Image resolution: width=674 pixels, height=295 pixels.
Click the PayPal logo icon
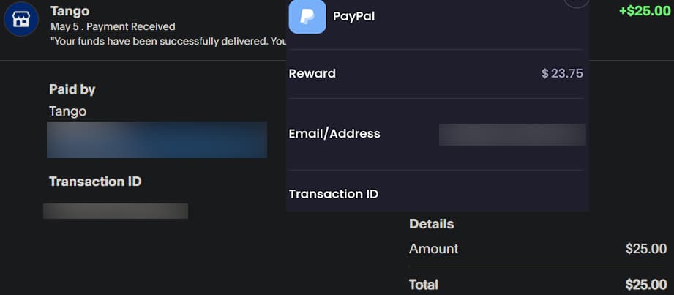(x=307, y=16)
